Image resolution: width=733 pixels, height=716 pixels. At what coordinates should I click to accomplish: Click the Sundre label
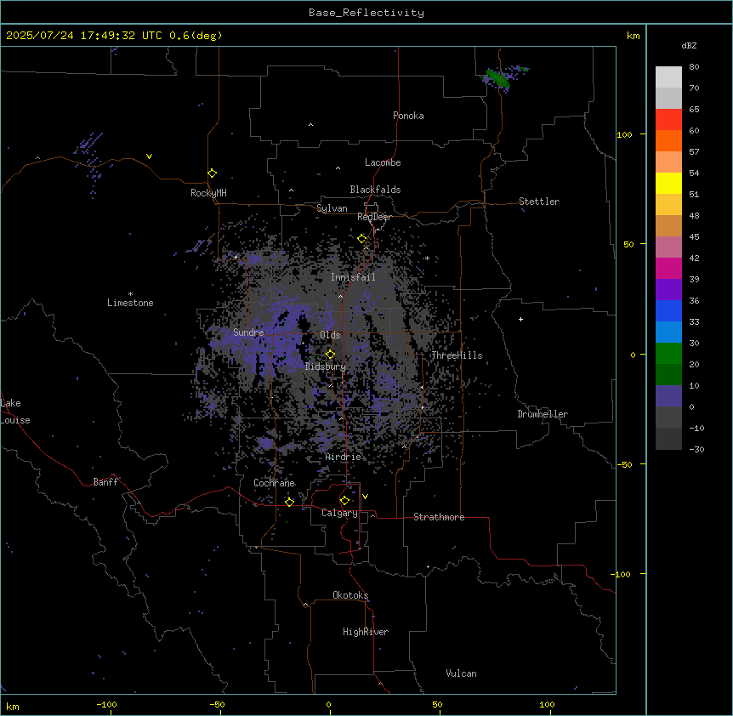[248, 332]
